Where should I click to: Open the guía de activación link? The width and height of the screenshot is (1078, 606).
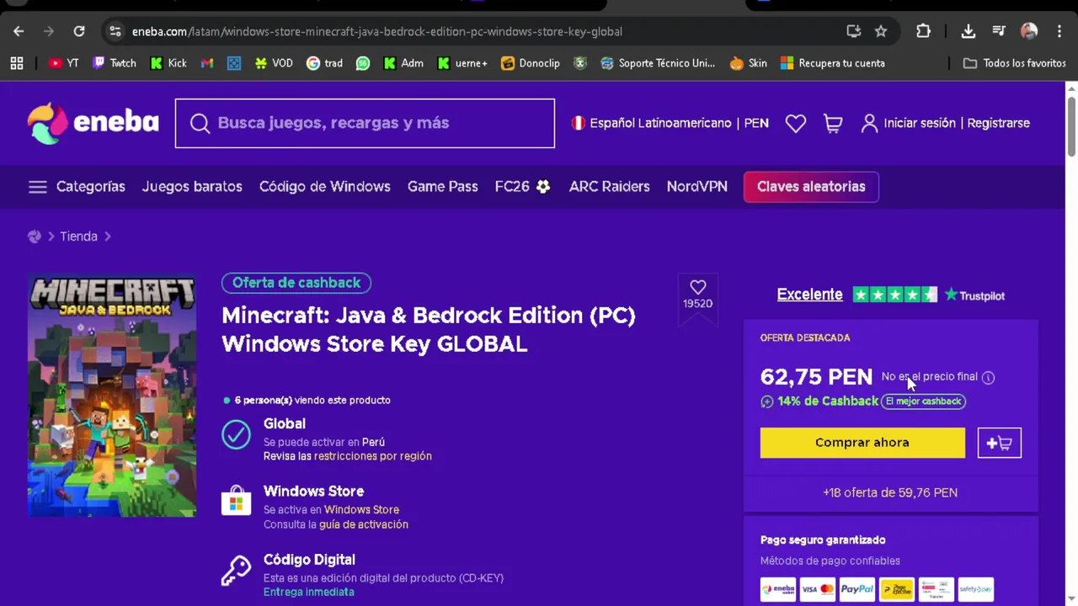point(363,524)
